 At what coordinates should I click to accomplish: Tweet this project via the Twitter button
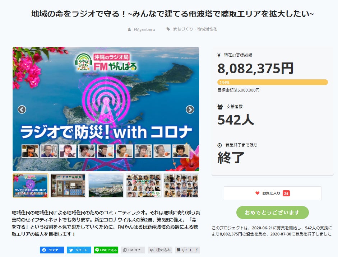click(x=79, y=250)
